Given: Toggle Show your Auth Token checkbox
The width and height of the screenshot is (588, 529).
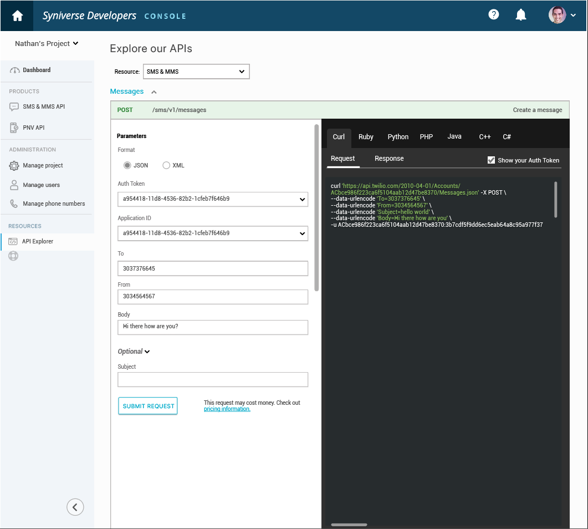Looking at the screenshot, I should tap(491, 160).
